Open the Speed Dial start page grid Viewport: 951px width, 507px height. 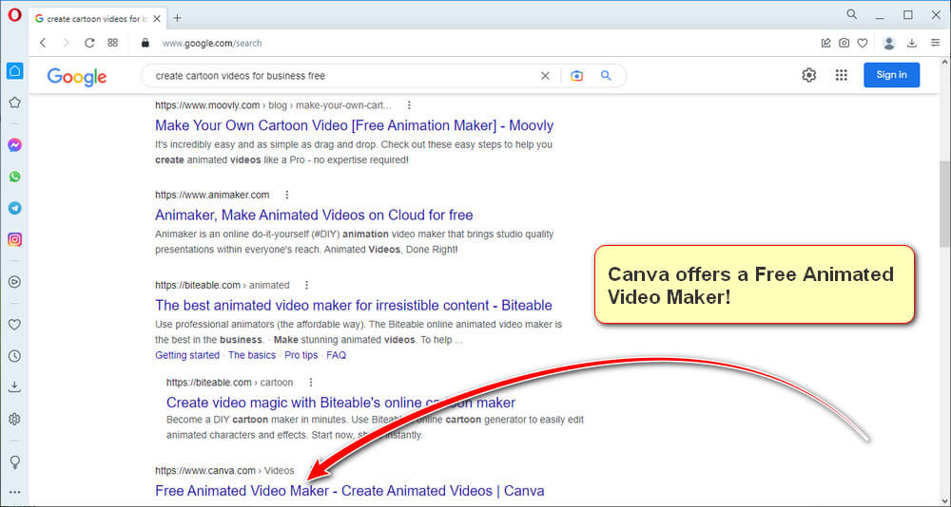point(113,43)
